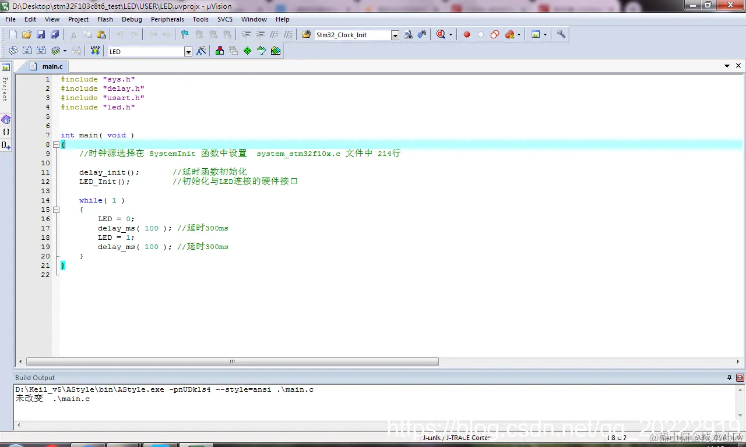Comment selection with the // icon
746x447 pixels.
tap(274, 35)
